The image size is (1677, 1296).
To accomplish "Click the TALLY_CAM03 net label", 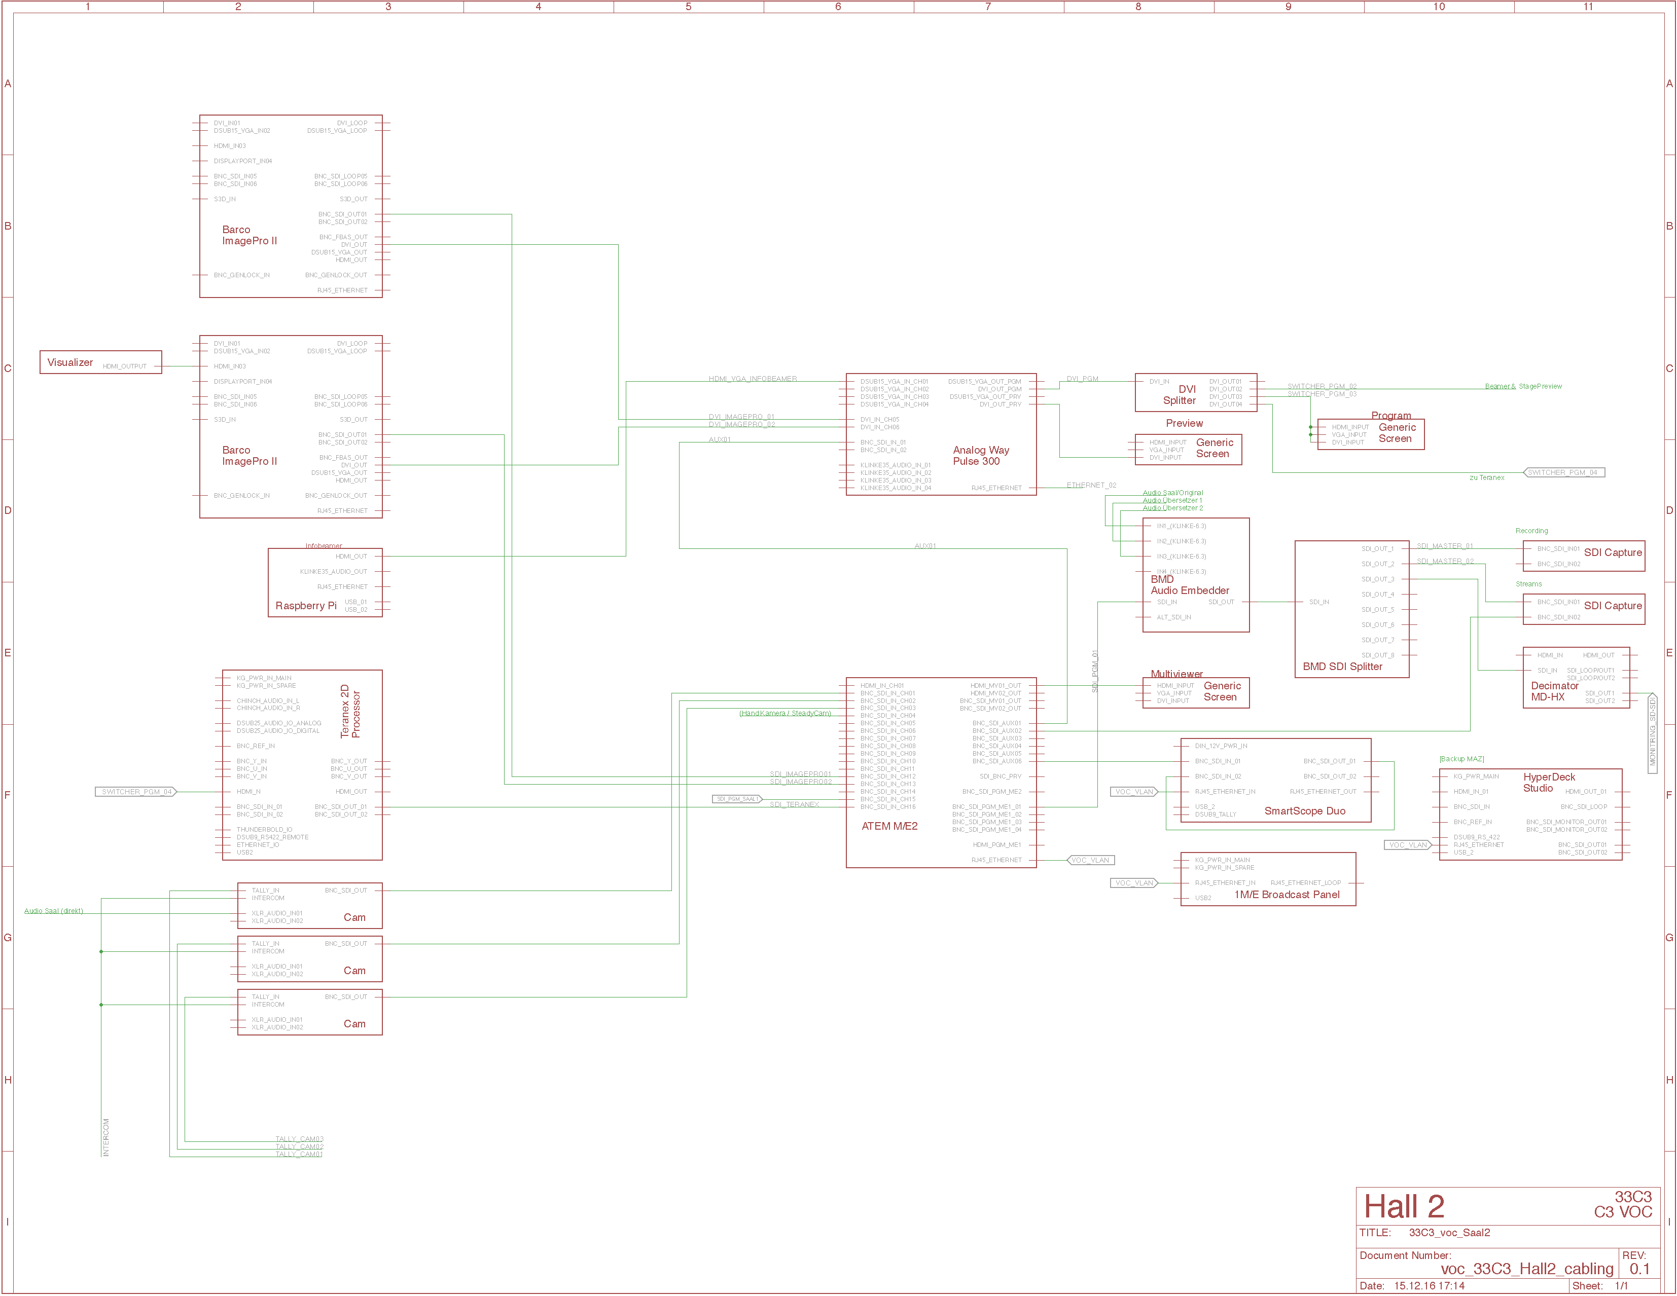I will pos(299,1139).
